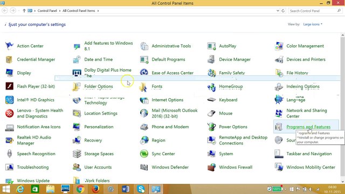The height and width of the screenshot is (194, 345).
Task: Click the Speech Recognition microphone icon
Action: click(x=9, y=154)
